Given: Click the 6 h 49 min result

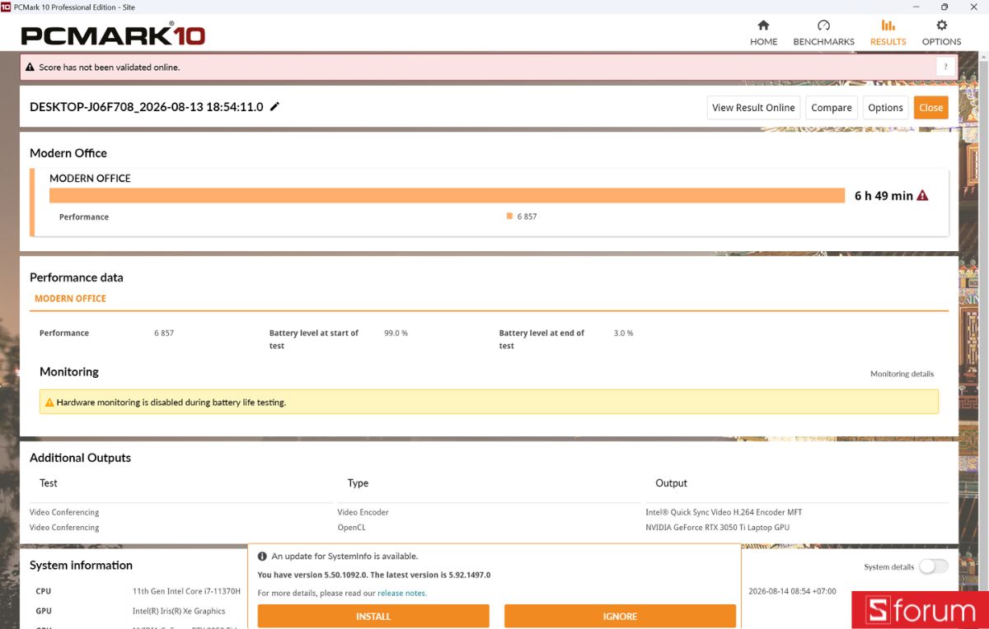Looking at the screenshot, I should point(884,196).
